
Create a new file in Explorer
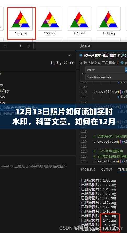coord(53,63)
